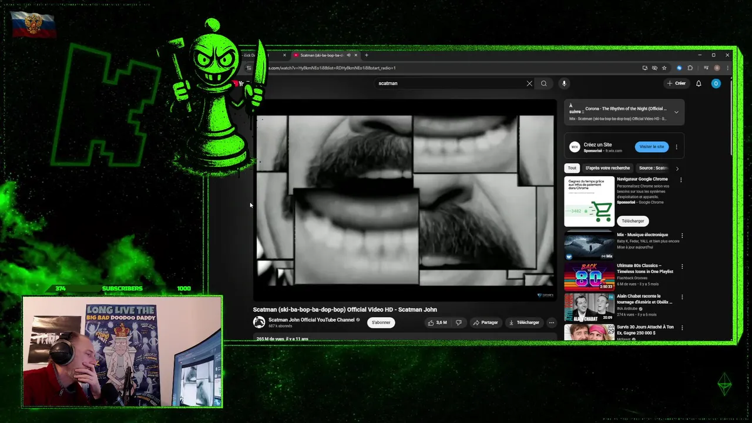Dislike the Scatman video
The width and height of the screenshot is (752, 423).
point(459,323)
